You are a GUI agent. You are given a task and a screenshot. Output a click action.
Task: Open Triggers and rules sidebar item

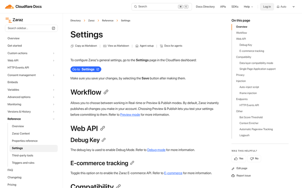pyautogui.click(x=23, y=163)
